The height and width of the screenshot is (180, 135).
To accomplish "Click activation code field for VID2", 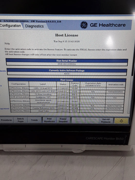I will (114, 111).
